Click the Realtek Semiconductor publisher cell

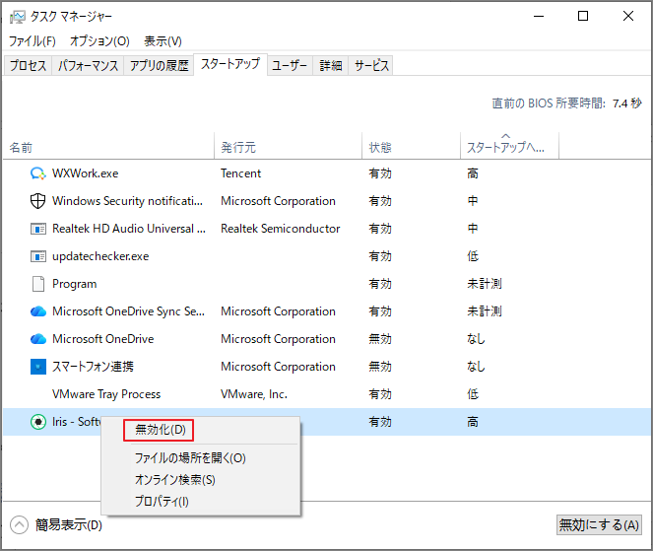(281, 229)
